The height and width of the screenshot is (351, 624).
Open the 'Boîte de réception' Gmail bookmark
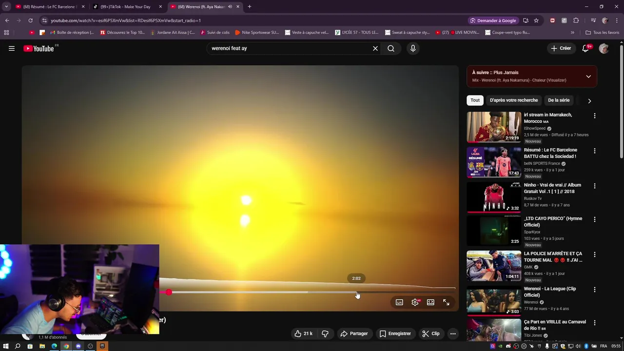pyautogui.click(x=71, y=33)
